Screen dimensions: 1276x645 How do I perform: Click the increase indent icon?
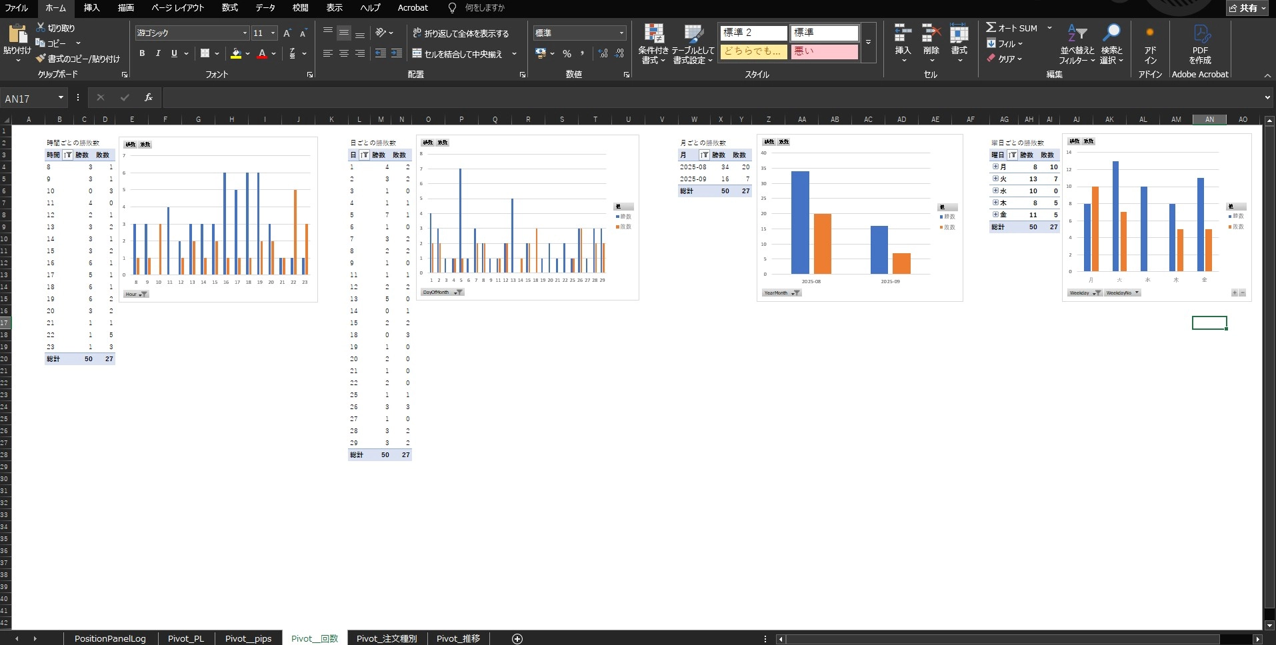397,53
